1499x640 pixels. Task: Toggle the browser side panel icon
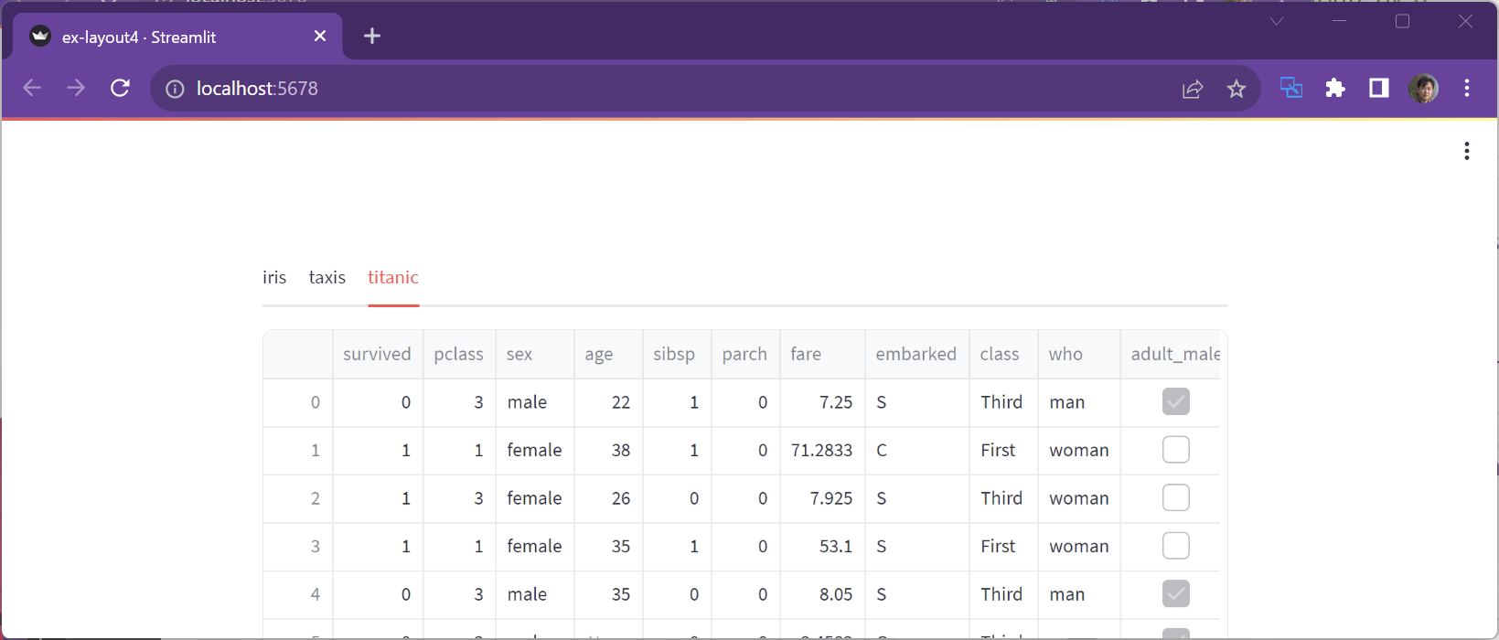tap(1379, 88)
